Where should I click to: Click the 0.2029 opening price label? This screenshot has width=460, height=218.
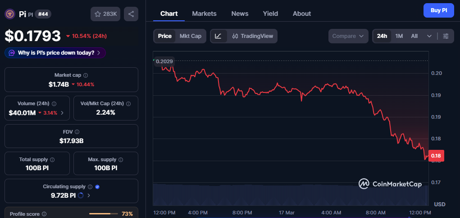pyautogui.click(x=164, y=61)
